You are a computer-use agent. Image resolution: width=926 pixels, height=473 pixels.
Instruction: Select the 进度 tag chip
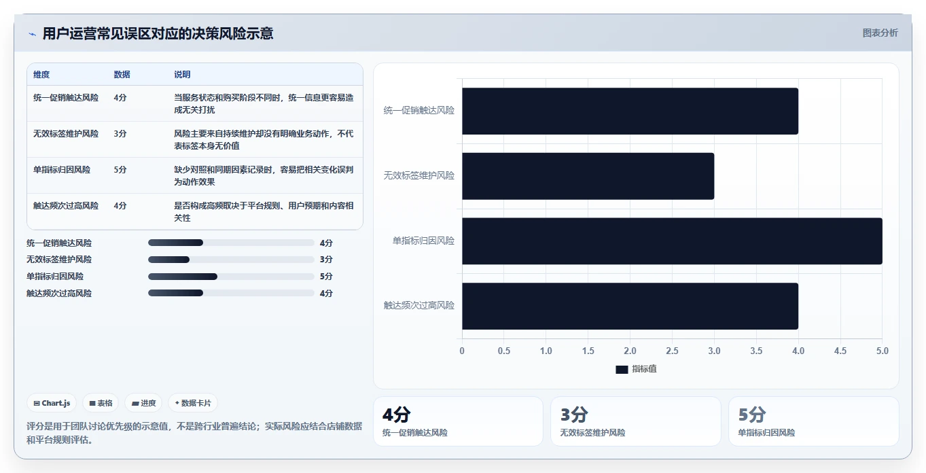[x=144, y=403]
